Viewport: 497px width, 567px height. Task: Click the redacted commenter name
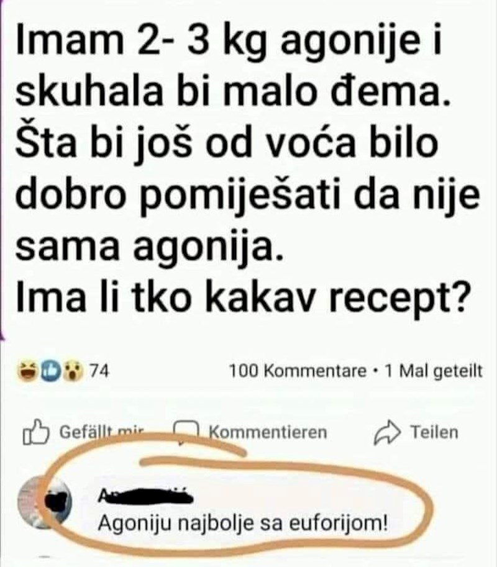(146, 496)
